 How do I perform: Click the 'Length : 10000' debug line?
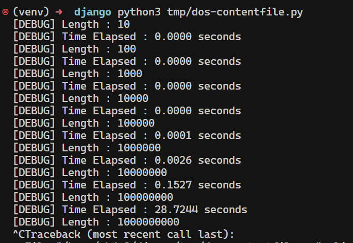pos(80,98)
